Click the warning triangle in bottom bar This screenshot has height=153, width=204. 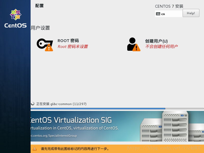coord(35,149)
